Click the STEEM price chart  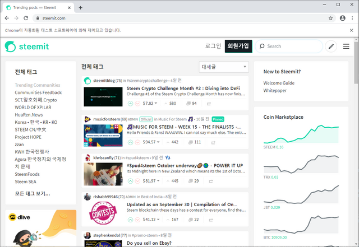click(x=301, y=134)
